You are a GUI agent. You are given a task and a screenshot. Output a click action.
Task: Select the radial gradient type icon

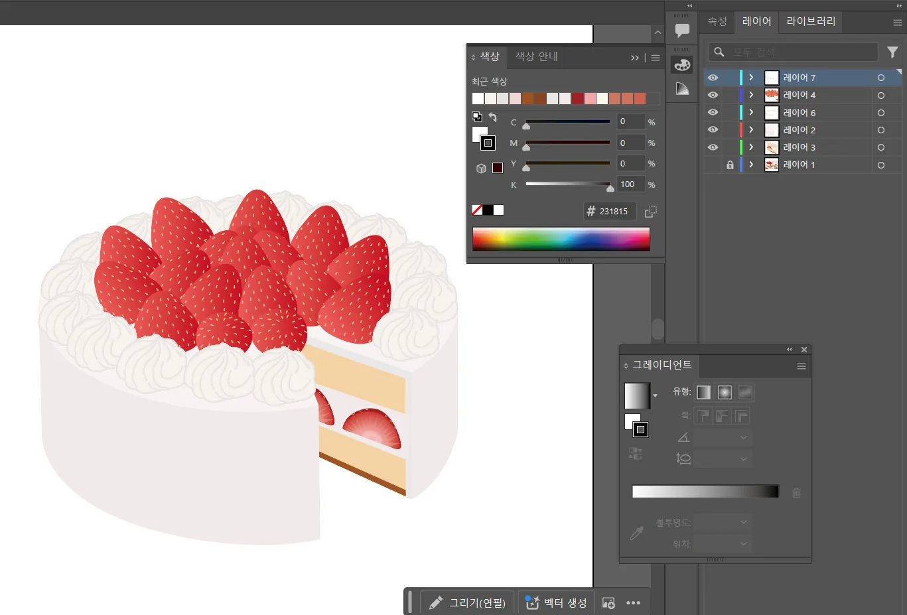point(725,392)
